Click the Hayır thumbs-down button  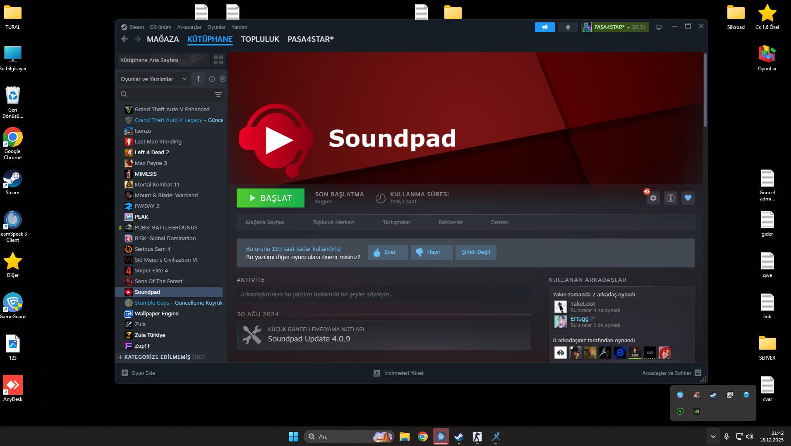pos(431,252)
